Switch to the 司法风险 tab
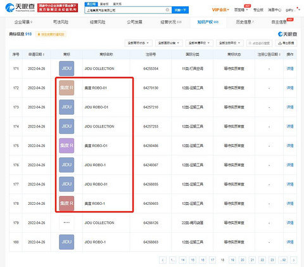Screen dimensions: 304x267 (61, 22)
